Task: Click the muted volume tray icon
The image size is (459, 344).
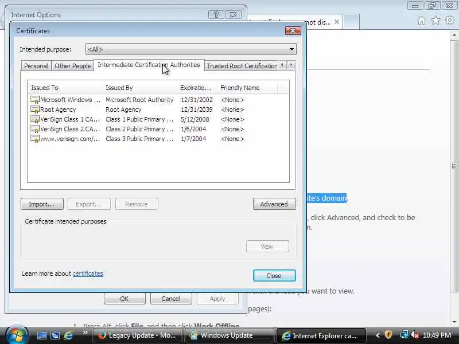Action: coord(415,335)
